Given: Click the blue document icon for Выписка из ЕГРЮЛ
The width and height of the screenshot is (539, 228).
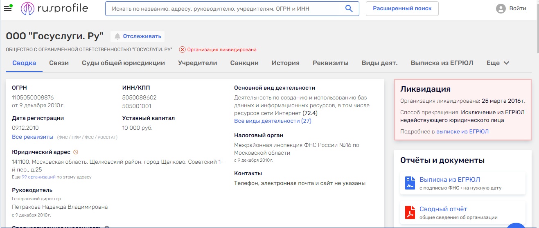Looking at the screenshot, I should click(410, 183).
